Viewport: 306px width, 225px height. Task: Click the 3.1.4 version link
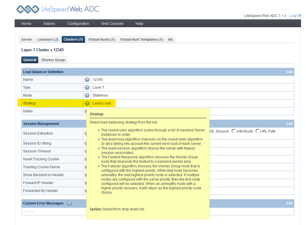click(282, 16)
